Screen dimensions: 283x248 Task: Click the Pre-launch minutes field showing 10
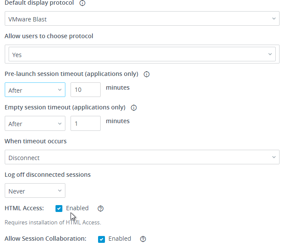86,90
